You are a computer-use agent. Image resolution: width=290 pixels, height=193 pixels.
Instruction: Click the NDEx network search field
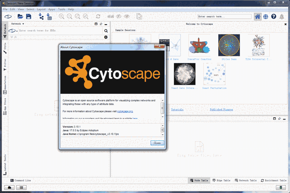tap(60, 31)
